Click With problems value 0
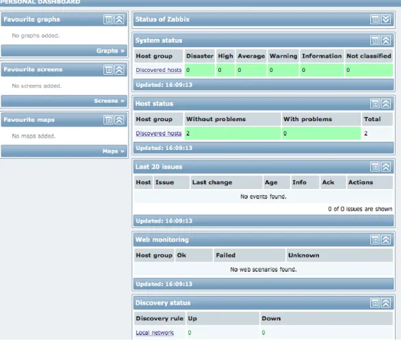This screenshot has width=401, height=341. coord(321,134)
